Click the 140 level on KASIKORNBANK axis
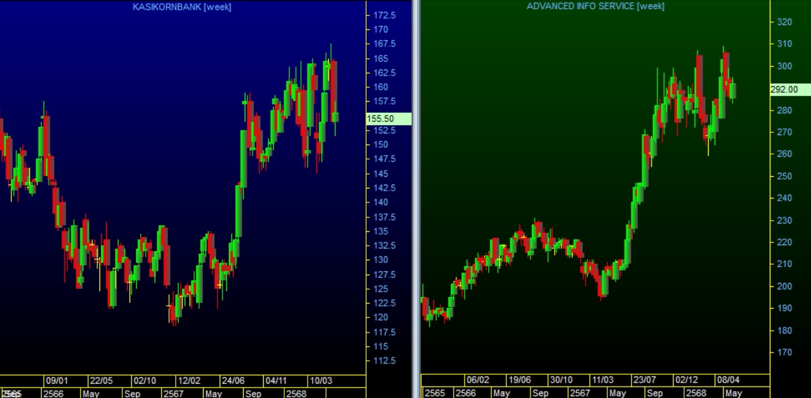This screenshot has width=811, height=398. point(381,202)
